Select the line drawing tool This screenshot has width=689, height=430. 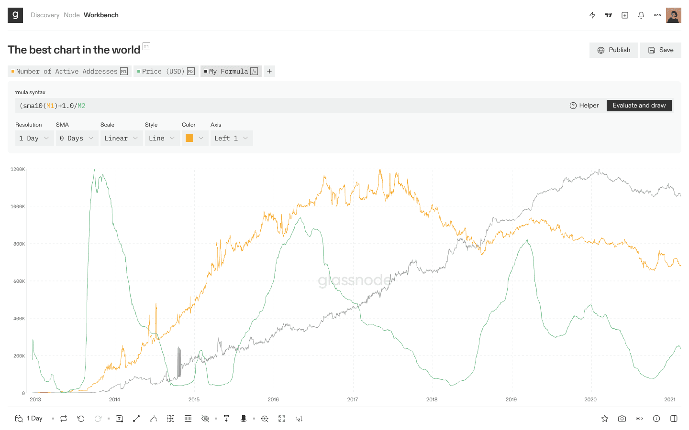click(x=136, y=419)
